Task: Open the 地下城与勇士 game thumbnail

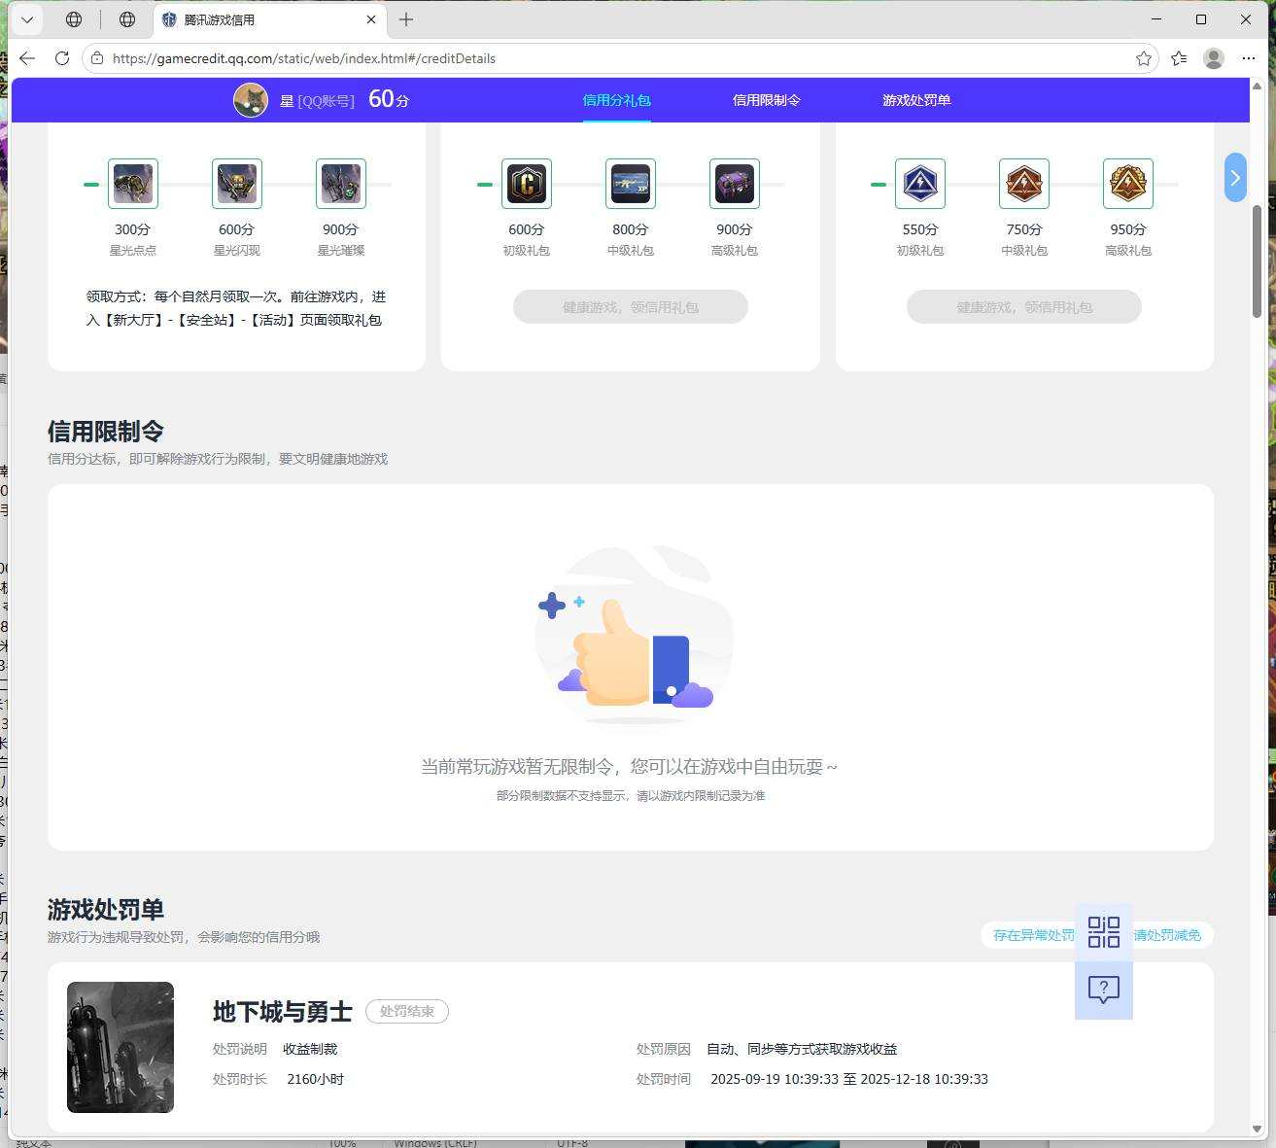Action: coord(121,1047)
